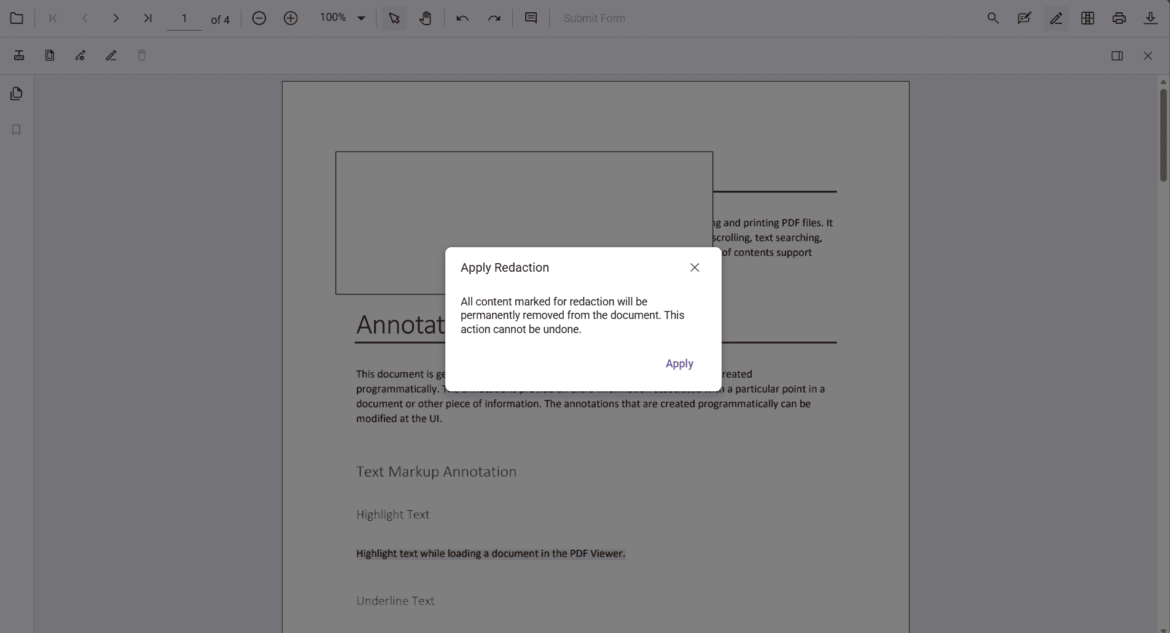The height and width of the screenshot is (633, 1170).
Task: Delete the selected redaction mark
Action: (x=142, y=56)
